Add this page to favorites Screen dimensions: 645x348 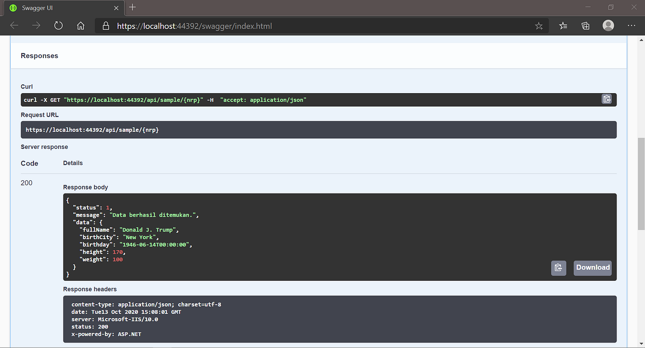pos(539,26)
